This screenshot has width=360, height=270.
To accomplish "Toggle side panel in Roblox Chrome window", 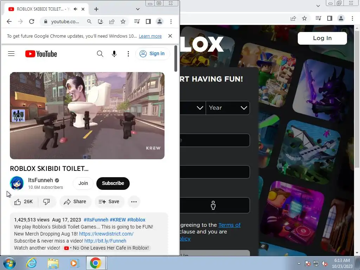I will 330,18.
